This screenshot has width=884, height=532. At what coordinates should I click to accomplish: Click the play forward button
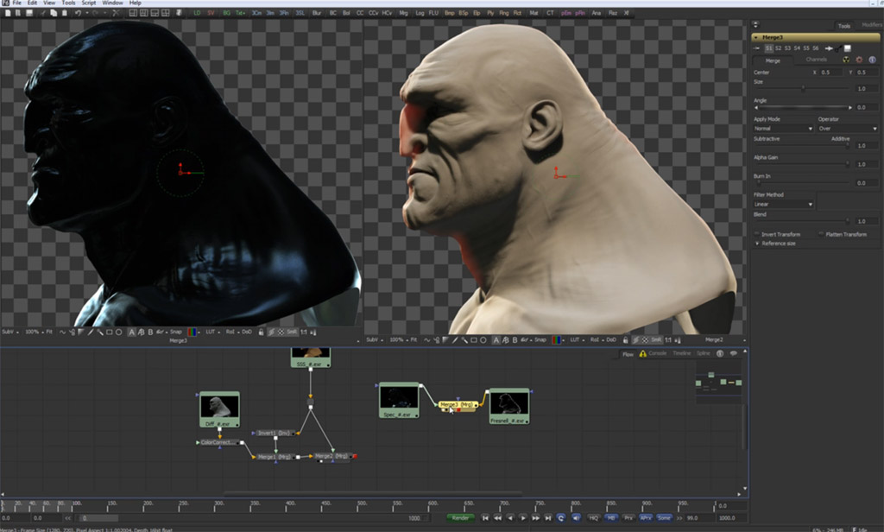click(523, 518)
